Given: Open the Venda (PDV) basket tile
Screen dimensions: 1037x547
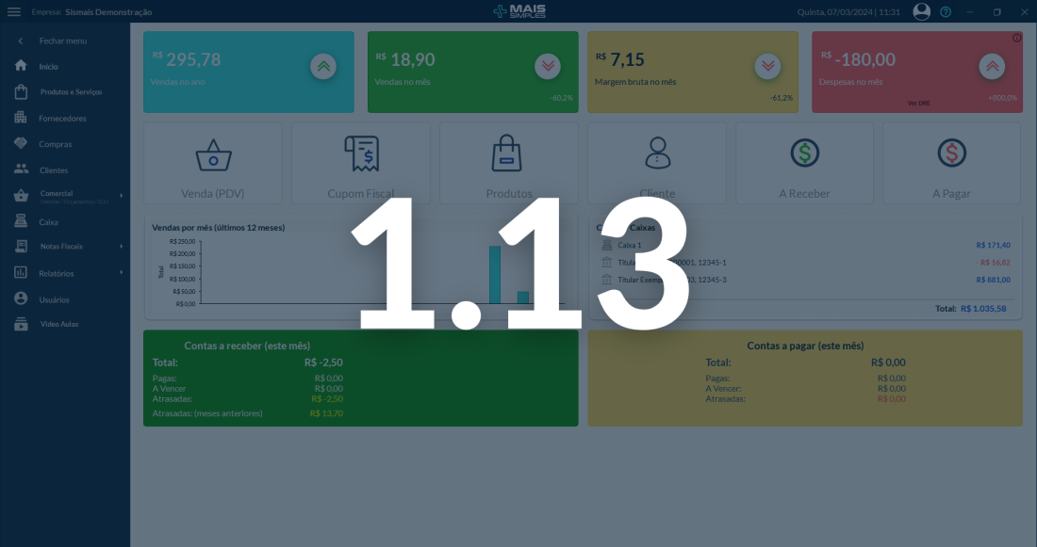Looking at the screenshot, I should coord(213,163).
